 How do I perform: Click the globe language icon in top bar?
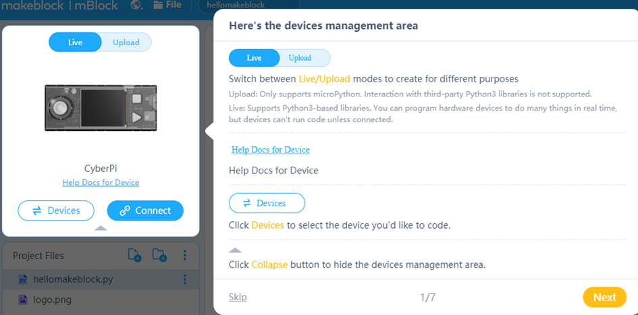pyautogui.click(x=136, y=5)
